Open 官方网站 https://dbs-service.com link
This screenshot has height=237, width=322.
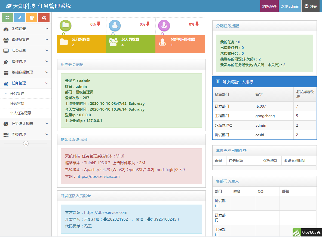[x=106, y=212]
